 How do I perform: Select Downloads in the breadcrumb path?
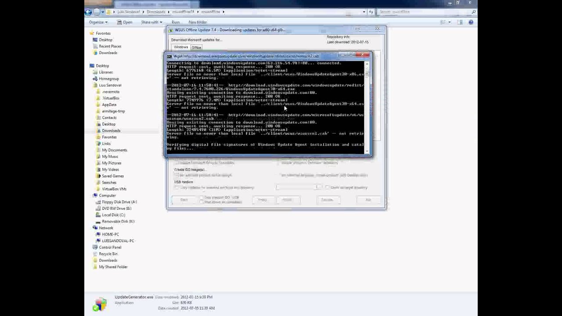coord(156,12)
